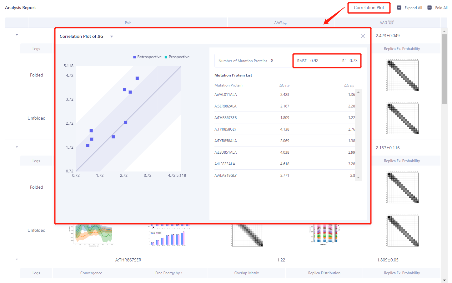Click the Pair column header
The width and height of the screenshot is (452, 283).
pos(128,23)
